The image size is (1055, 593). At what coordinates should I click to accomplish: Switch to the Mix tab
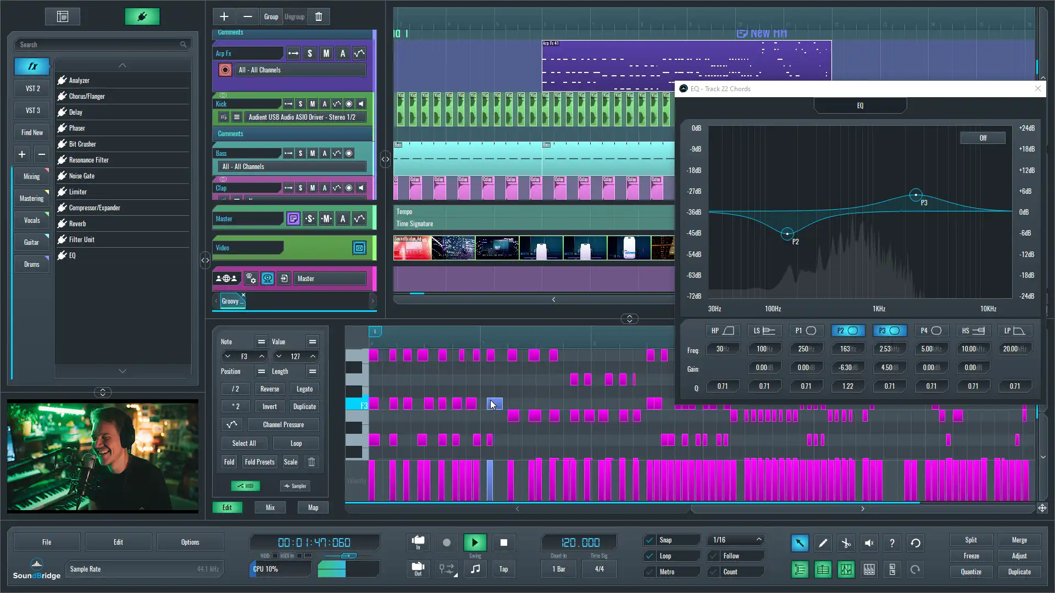270,507
